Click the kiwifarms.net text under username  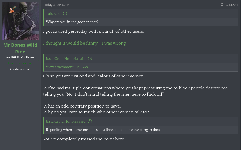click(x=20, y=69)
